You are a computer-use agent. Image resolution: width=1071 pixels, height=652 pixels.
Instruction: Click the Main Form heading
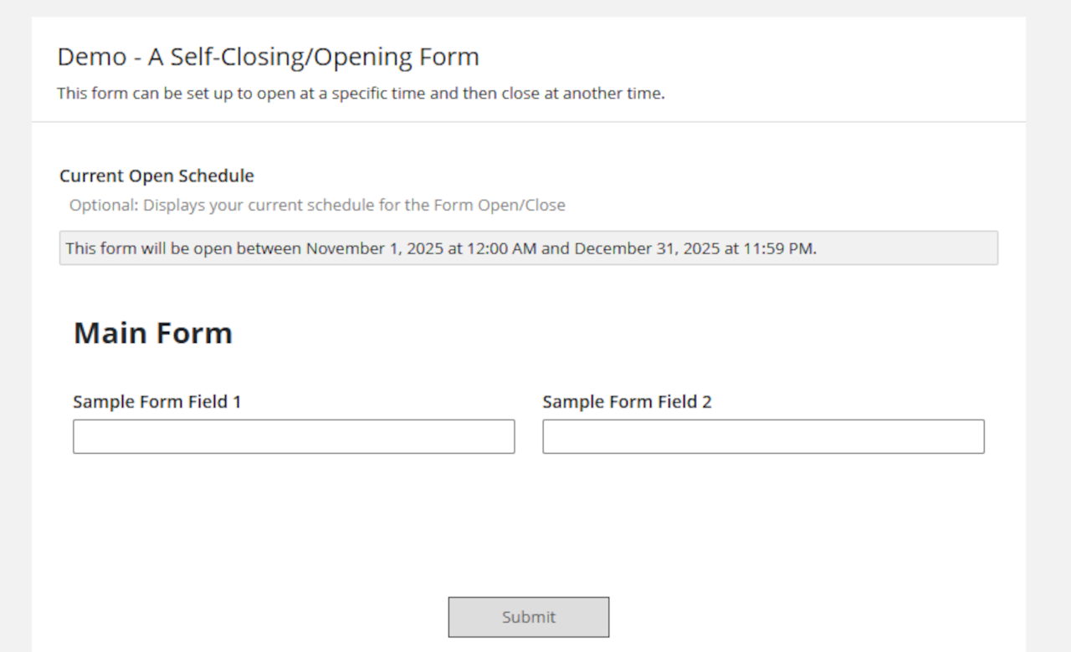[152, 332]
